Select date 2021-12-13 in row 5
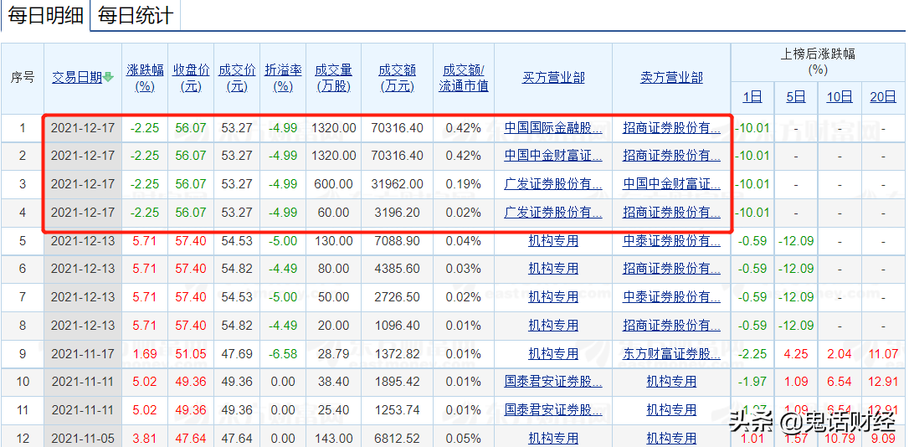 83,240
